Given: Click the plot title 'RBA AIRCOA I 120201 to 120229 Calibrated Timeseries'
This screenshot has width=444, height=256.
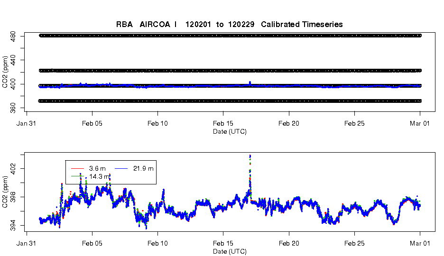Looking at the screenshot, I should point(230,25).
